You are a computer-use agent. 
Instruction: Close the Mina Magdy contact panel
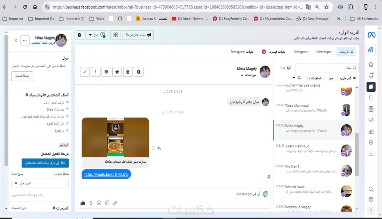point(16,40)
